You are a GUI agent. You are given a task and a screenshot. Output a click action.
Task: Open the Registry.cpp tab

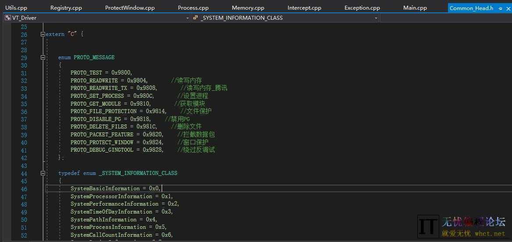[66, 8]
